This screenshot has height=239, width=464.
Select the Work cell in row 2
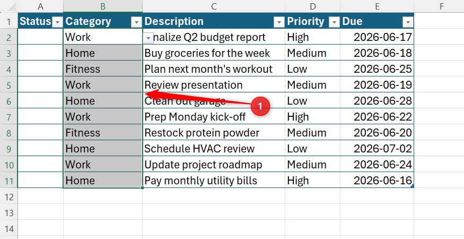pos(103,37)
